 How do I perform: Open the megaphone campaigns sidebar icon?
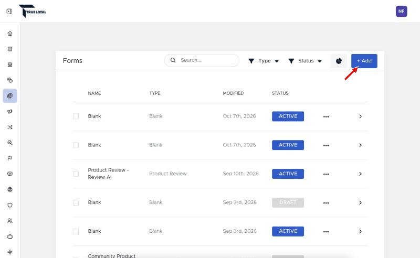point(10,111)
